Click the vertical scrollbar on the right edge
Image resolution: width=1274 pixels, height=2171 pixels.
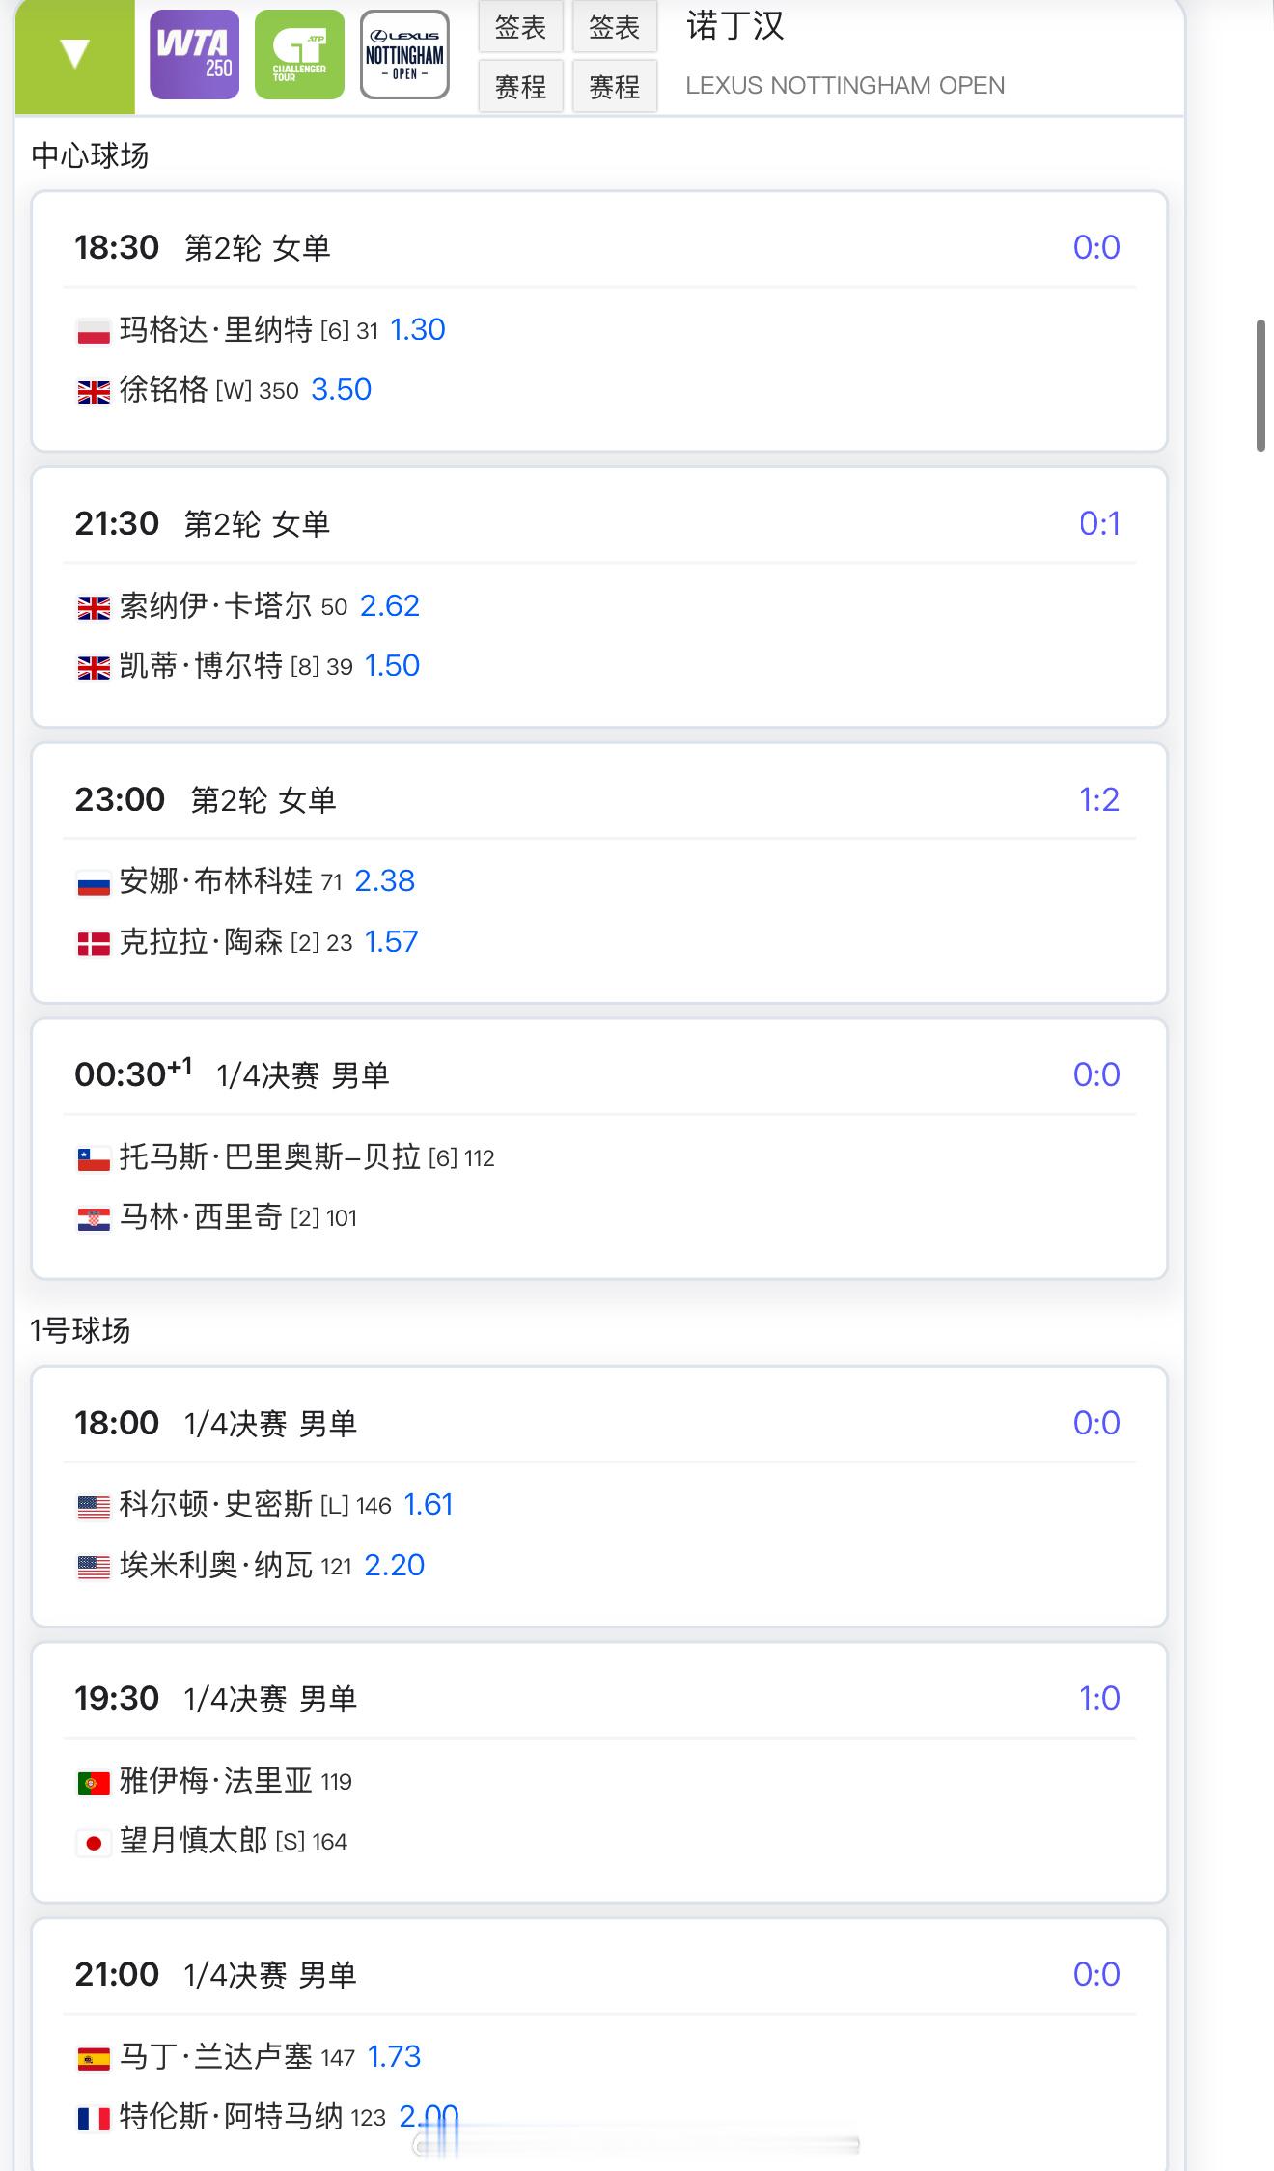[x=1260, y=386]
